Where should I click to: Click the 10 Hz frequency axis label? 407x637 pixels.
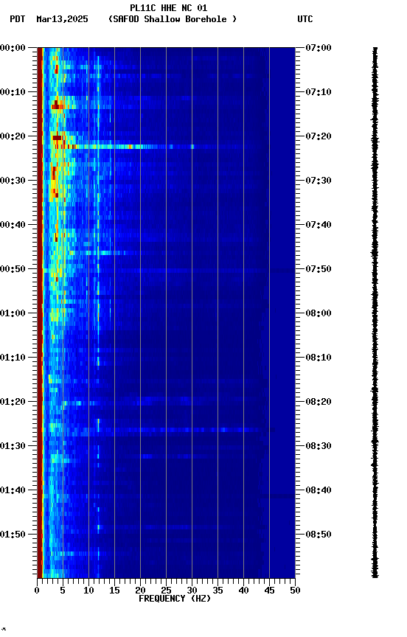click(x=88, y=591)
